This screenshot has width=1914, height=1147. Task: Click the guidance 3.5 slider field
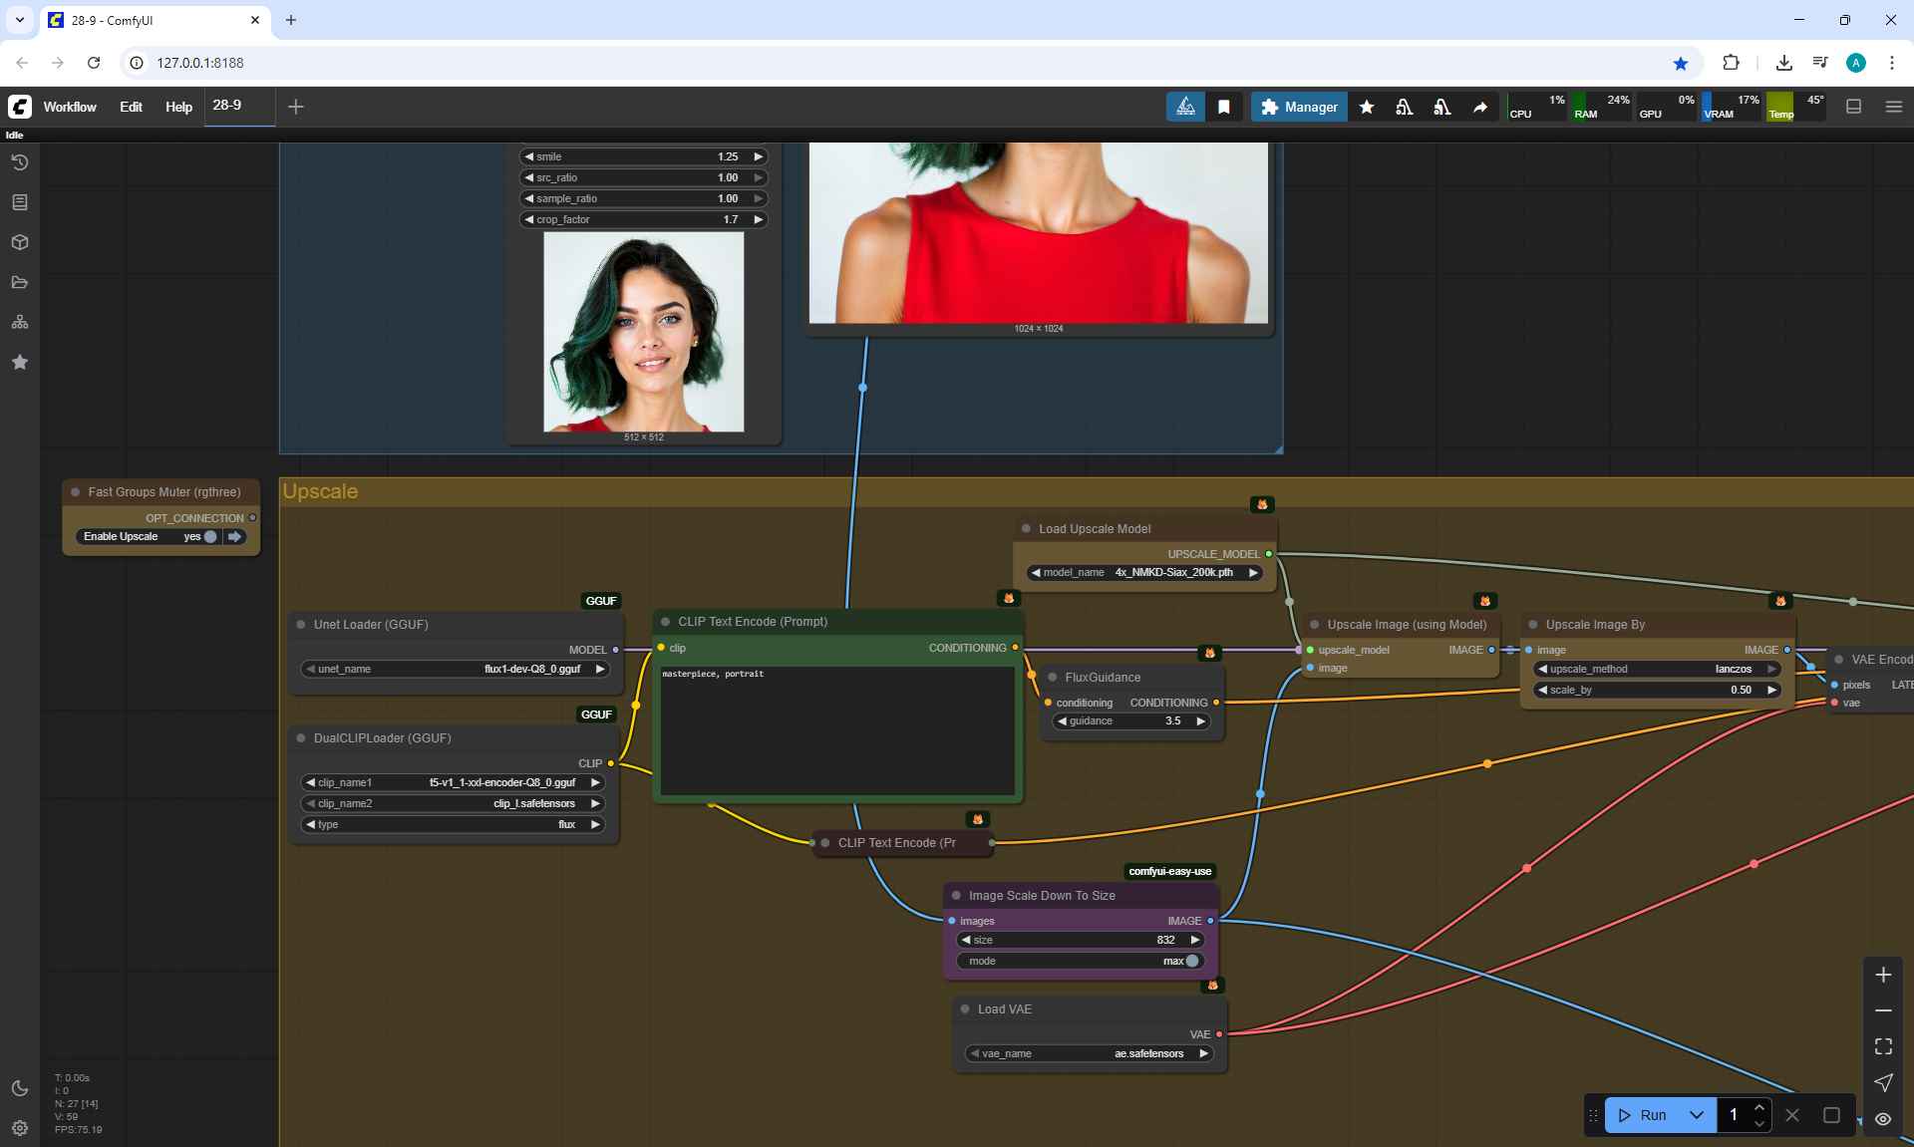(x=1131, y=720)
